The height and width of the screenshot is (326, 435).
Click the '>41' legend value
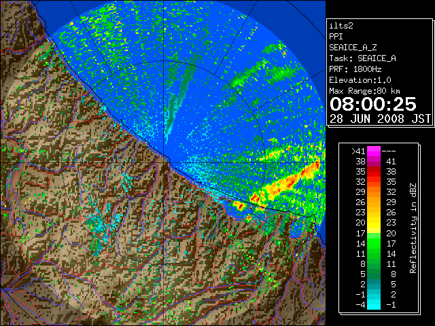(x=358, y=151)
